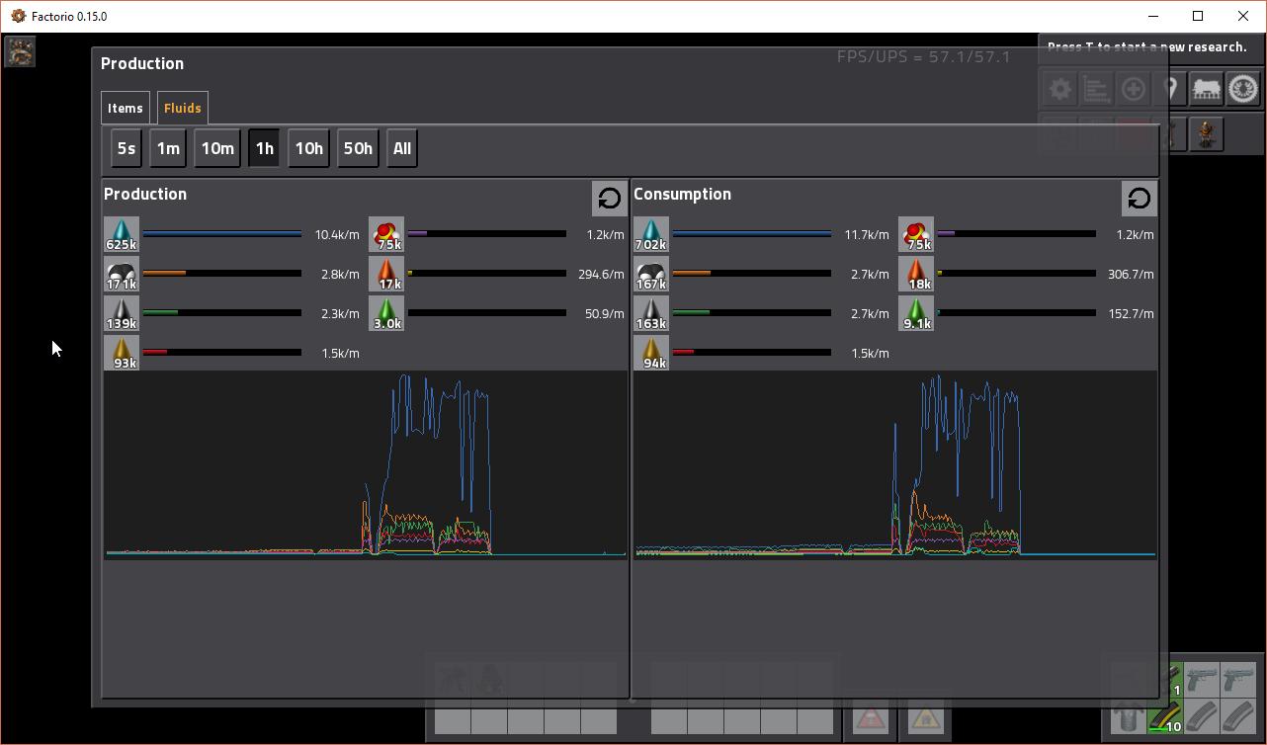Select petroleum gas icon showing 171k produced
Viewport: 1267px width, 745px height.
click(x=122, y=274)
